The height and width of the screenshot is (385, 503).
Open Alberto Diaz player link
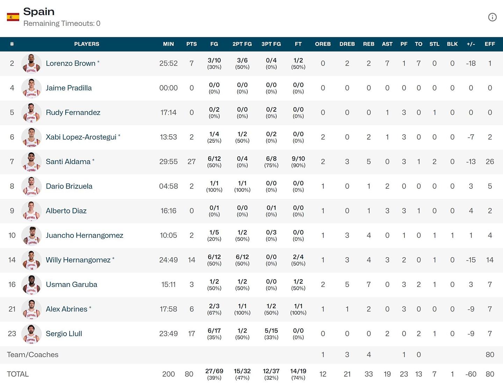pos(66,211)
